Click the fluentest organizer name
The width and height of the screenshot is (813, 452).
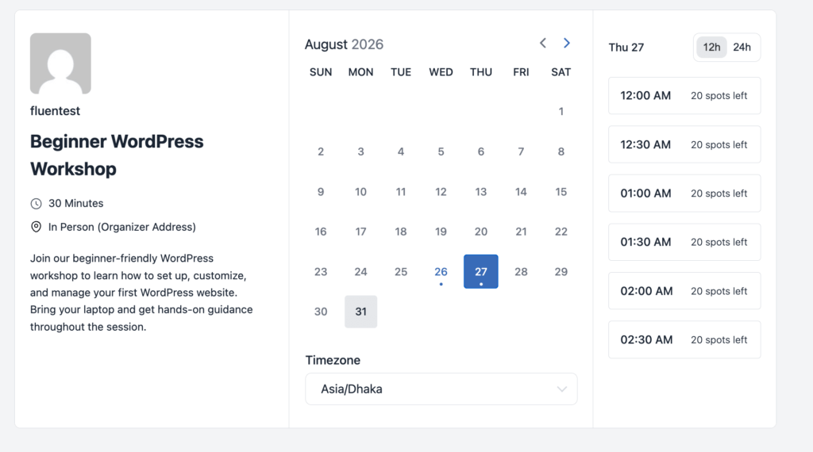55,111
